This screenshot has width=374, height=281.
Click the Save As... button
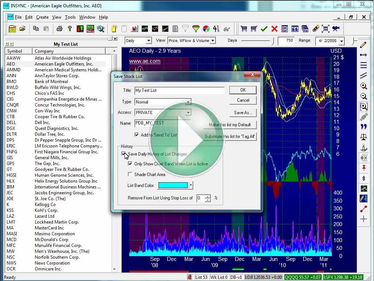coord(243,113)
